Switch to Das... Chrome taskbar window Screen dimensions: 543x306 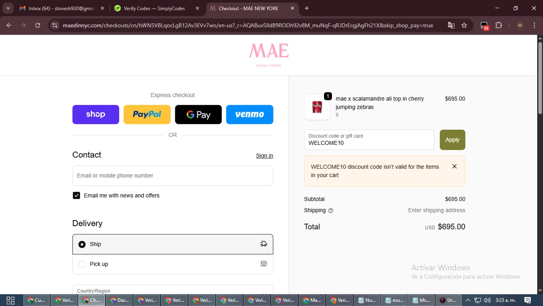pyautogui.click(x=119, y=300)
